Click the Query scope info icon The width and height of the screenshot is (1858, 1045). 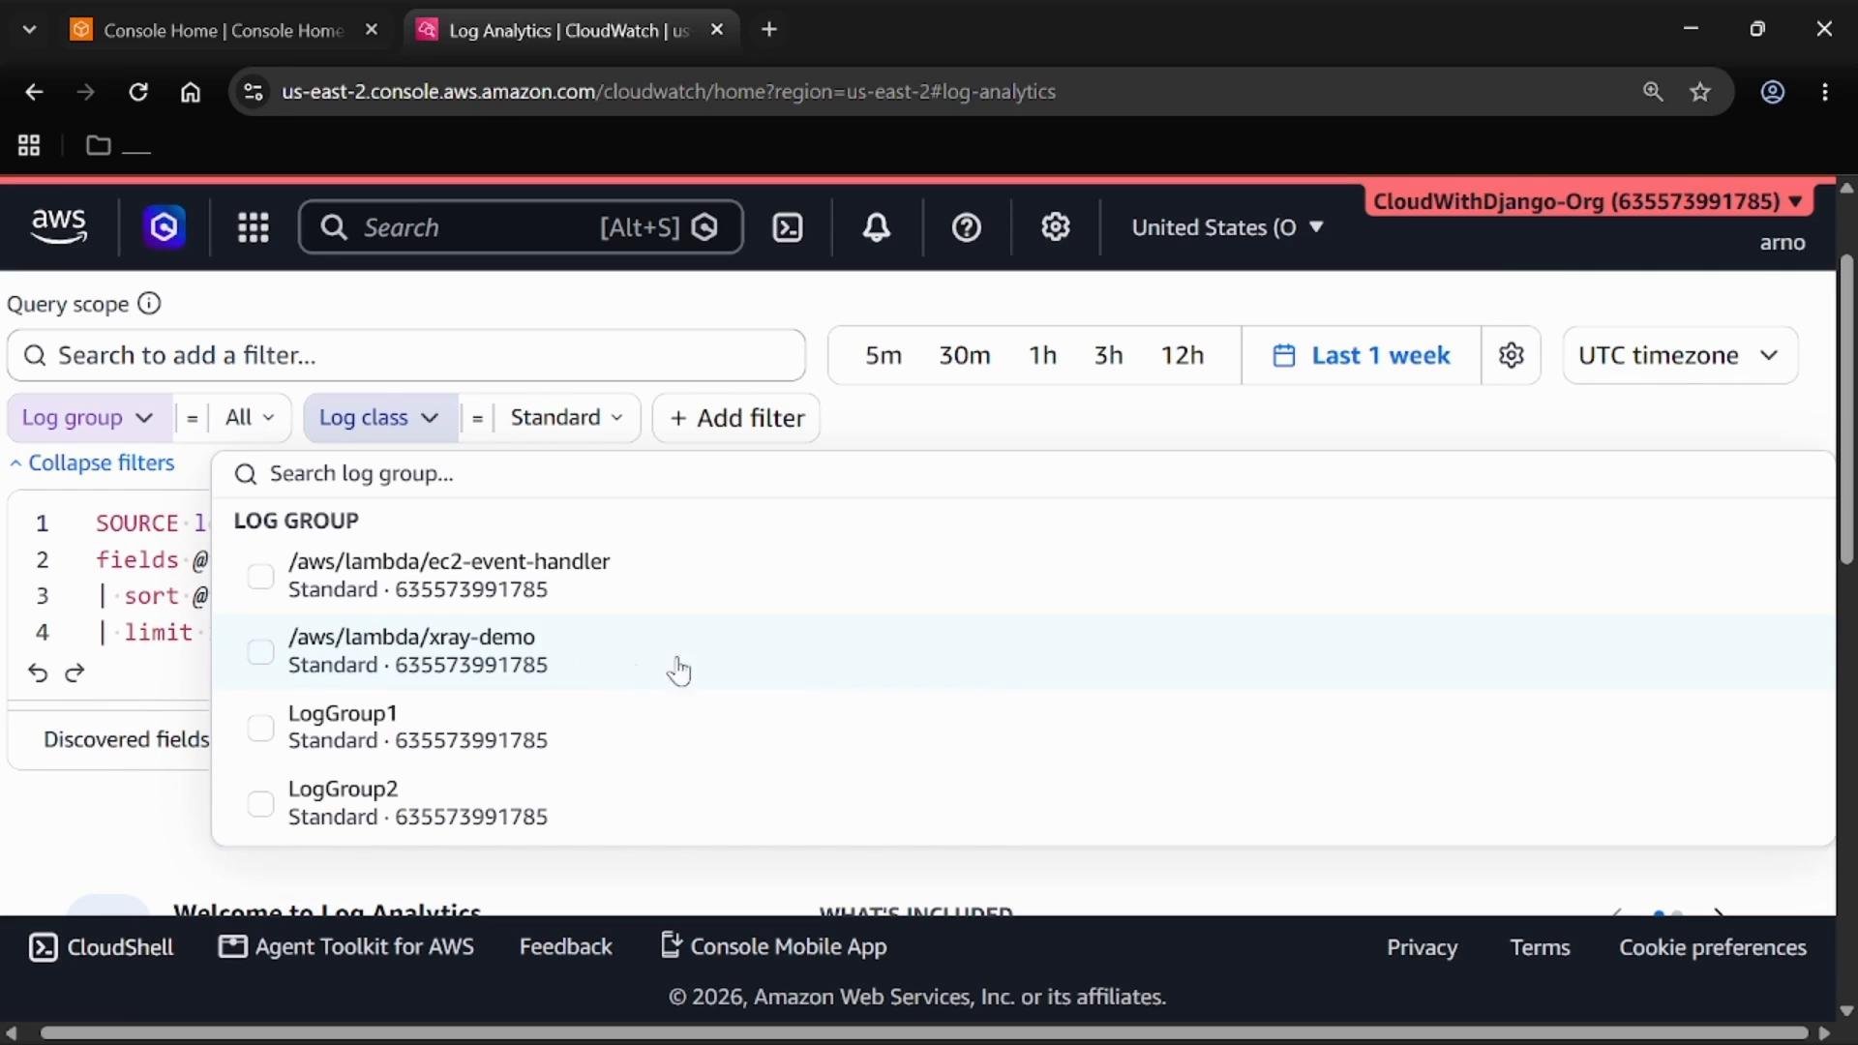point(149,304)
